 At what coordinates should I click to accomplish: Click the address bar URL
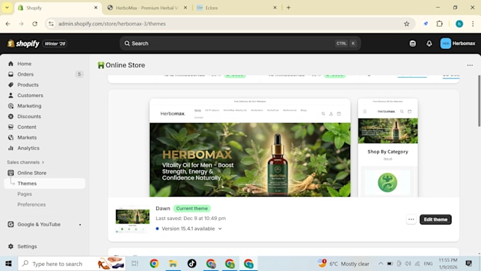(112, 23)
